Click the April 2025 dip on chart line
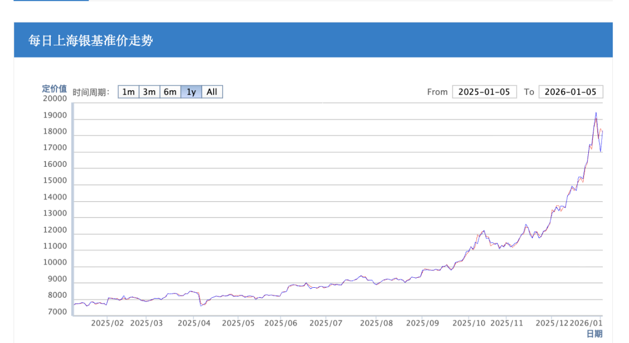This screenshot has height=343, width=629. 201,305
